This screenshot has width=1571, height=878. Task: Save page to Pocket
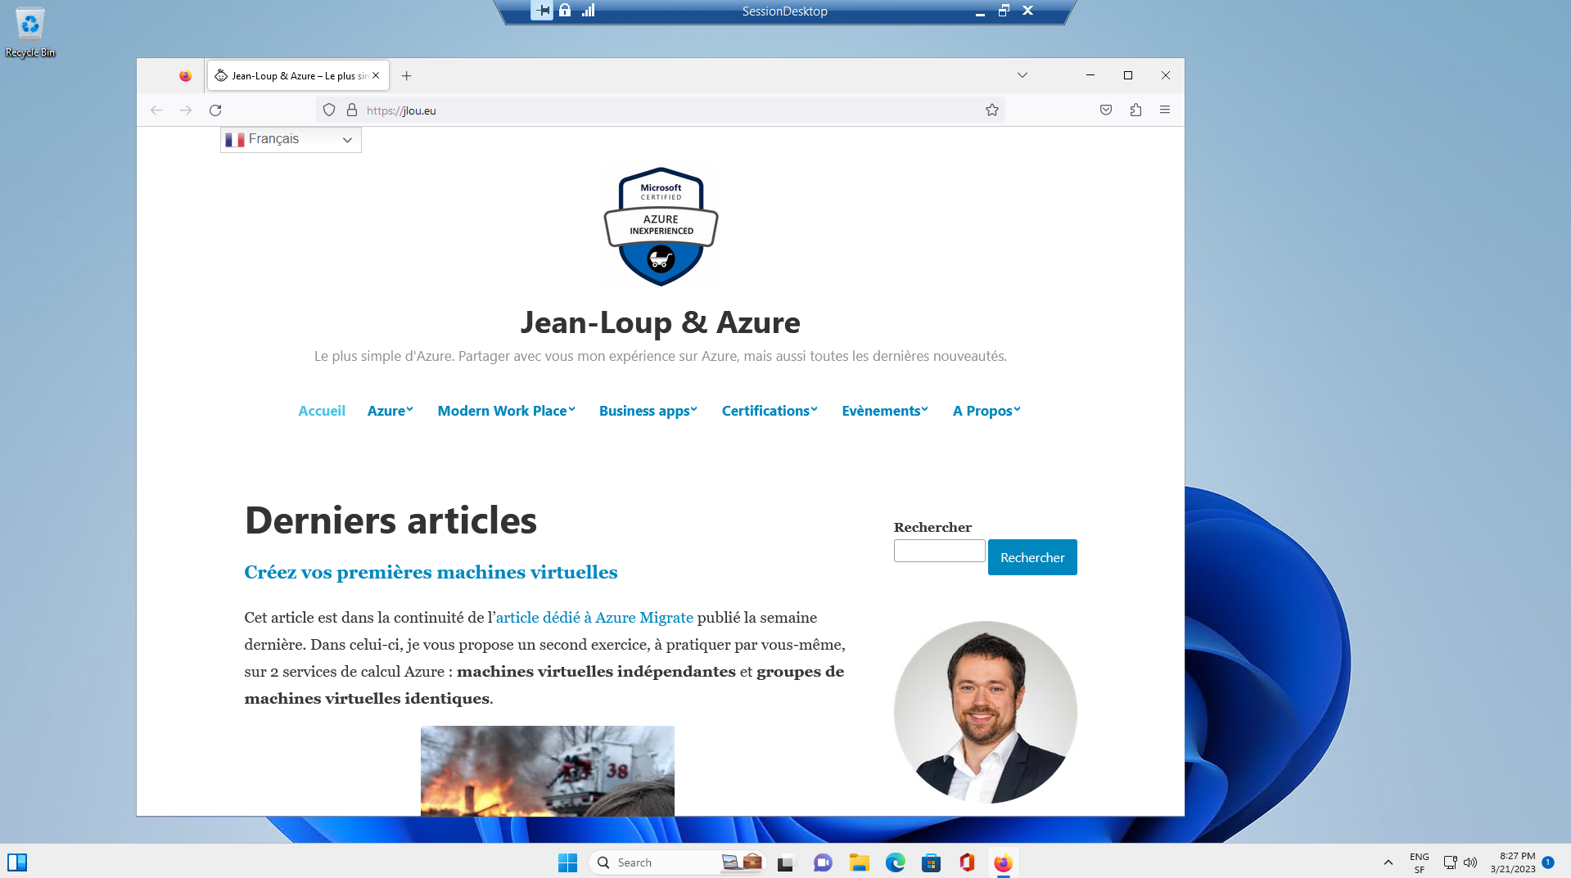click(1106, 110)
